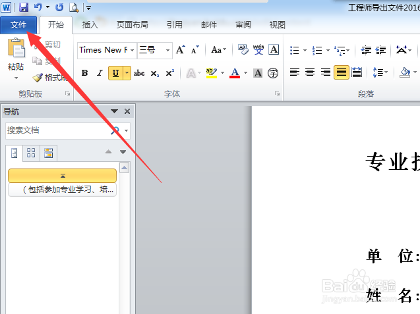Click the Redo icon in quick access toolbar
Image resolution: width=420 pixels, height=314 pixels.
click(59, 7)
